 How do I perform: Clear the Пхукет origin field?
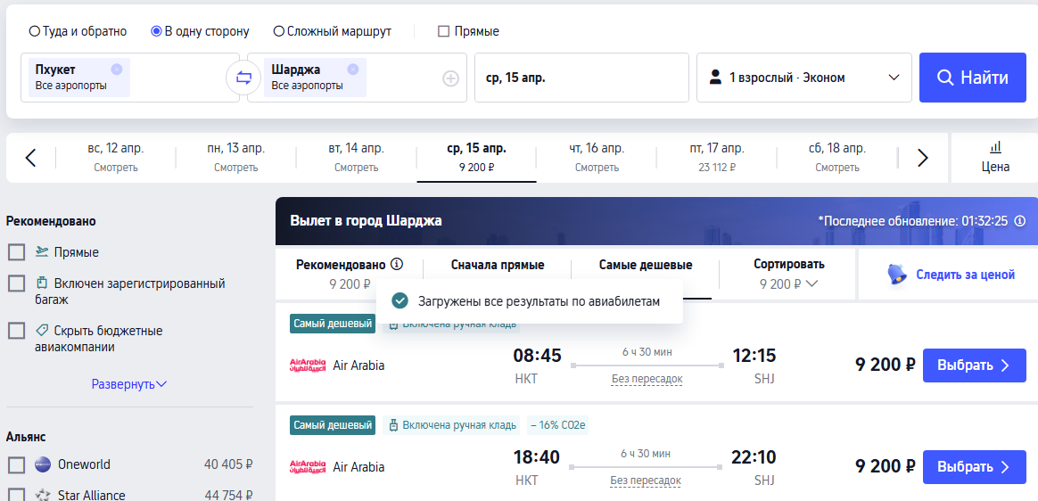pyautogui.click(x=117, y=69)
